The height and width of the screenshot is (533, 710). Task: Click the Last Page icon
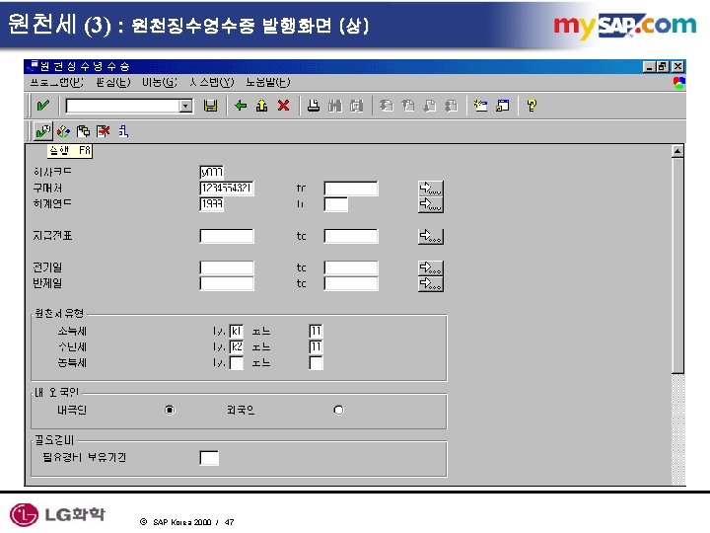[x=451, y=106]
